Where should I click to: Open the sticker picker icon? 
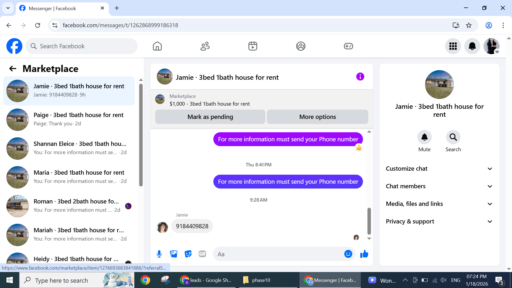tap(188, 254)
